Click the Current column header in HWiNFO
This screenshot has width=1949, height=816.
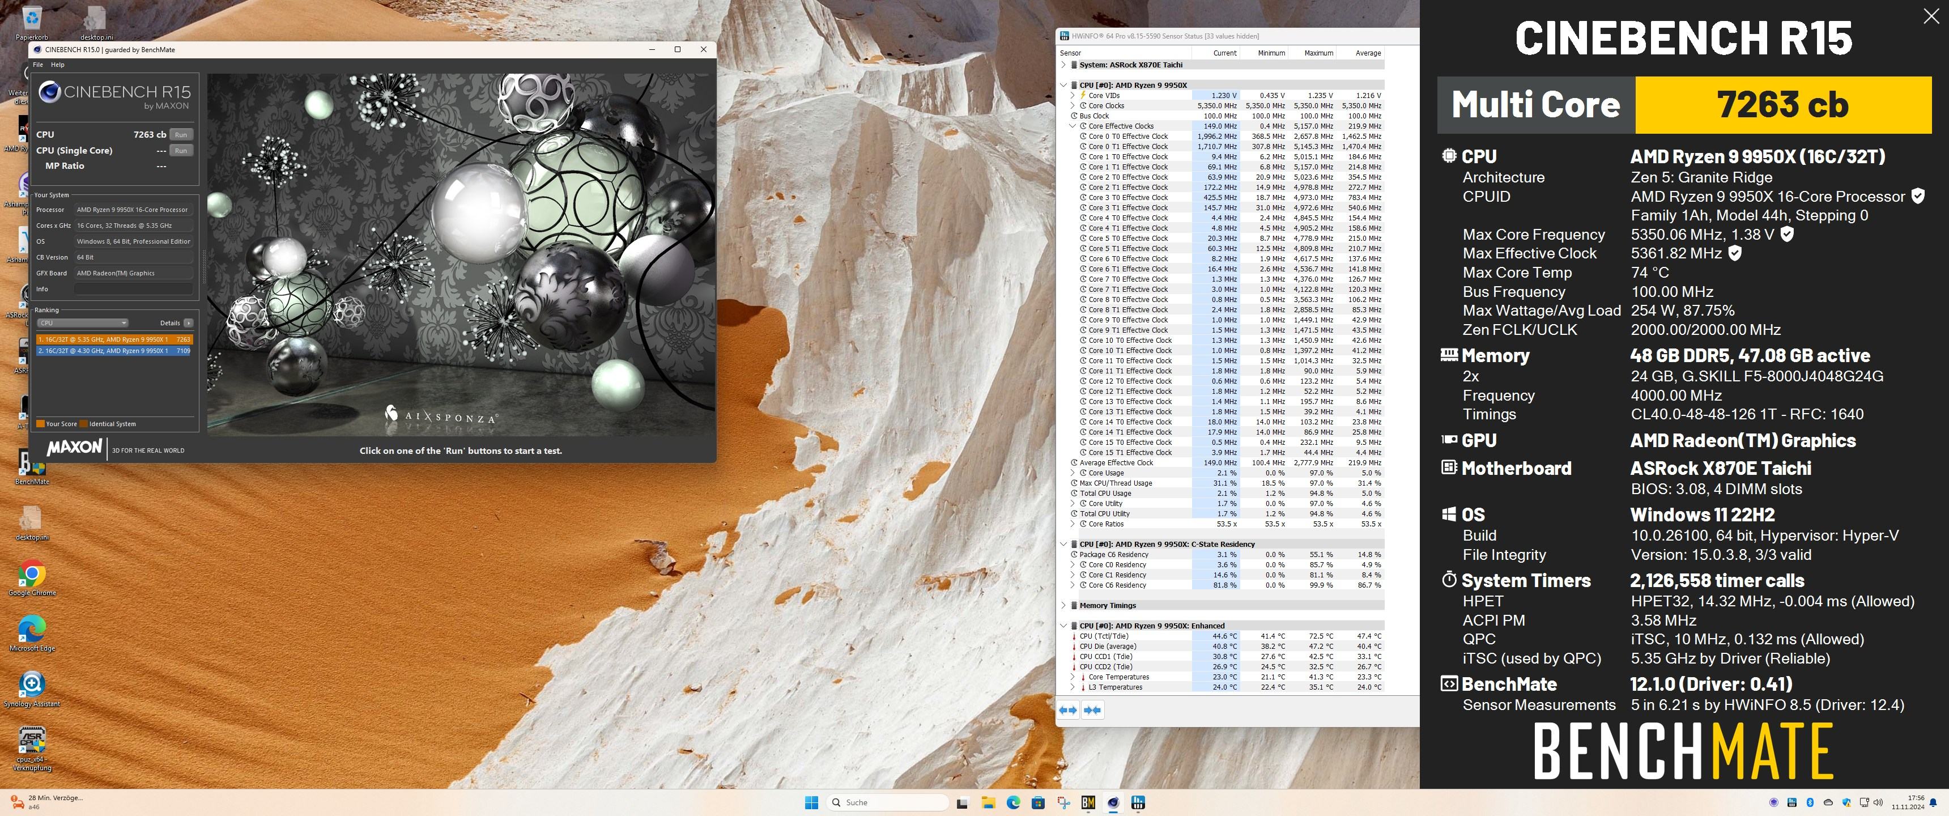(x=1216, y=53)
